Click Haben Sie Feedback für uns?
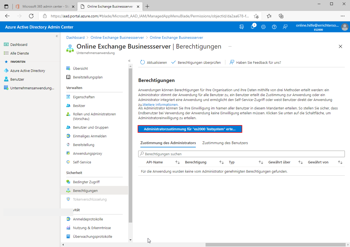This screenshot has width=350, height=247. 255,62
